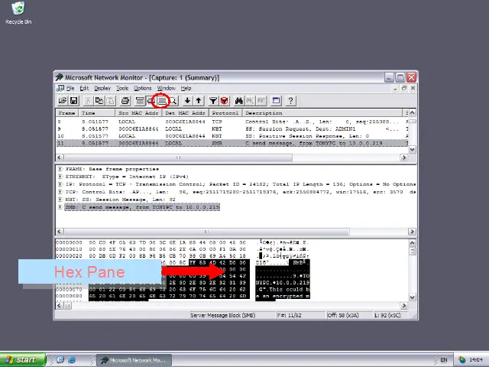This screenshot has height=367, width=489.
Task: Click the 14:04 system tray clock
Action: [476, 360]
